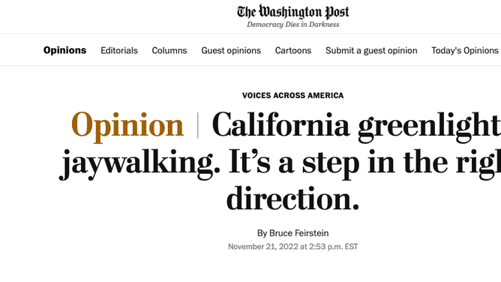Click the Democracy Dies in Darkness tagline
The height and width of the screenshot is (282, 501).
coord(292,25)
